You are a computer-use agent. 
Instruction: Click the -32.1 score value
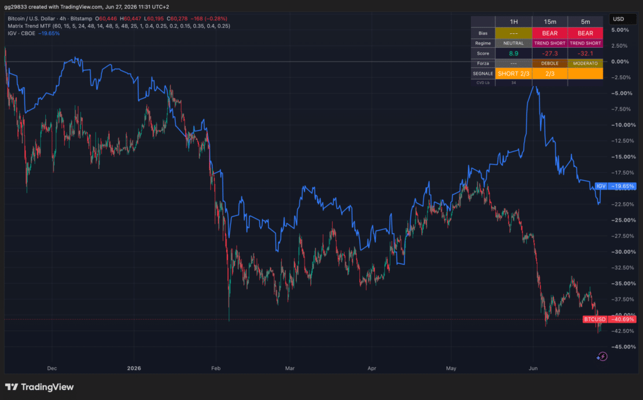(x=585, y=53)
